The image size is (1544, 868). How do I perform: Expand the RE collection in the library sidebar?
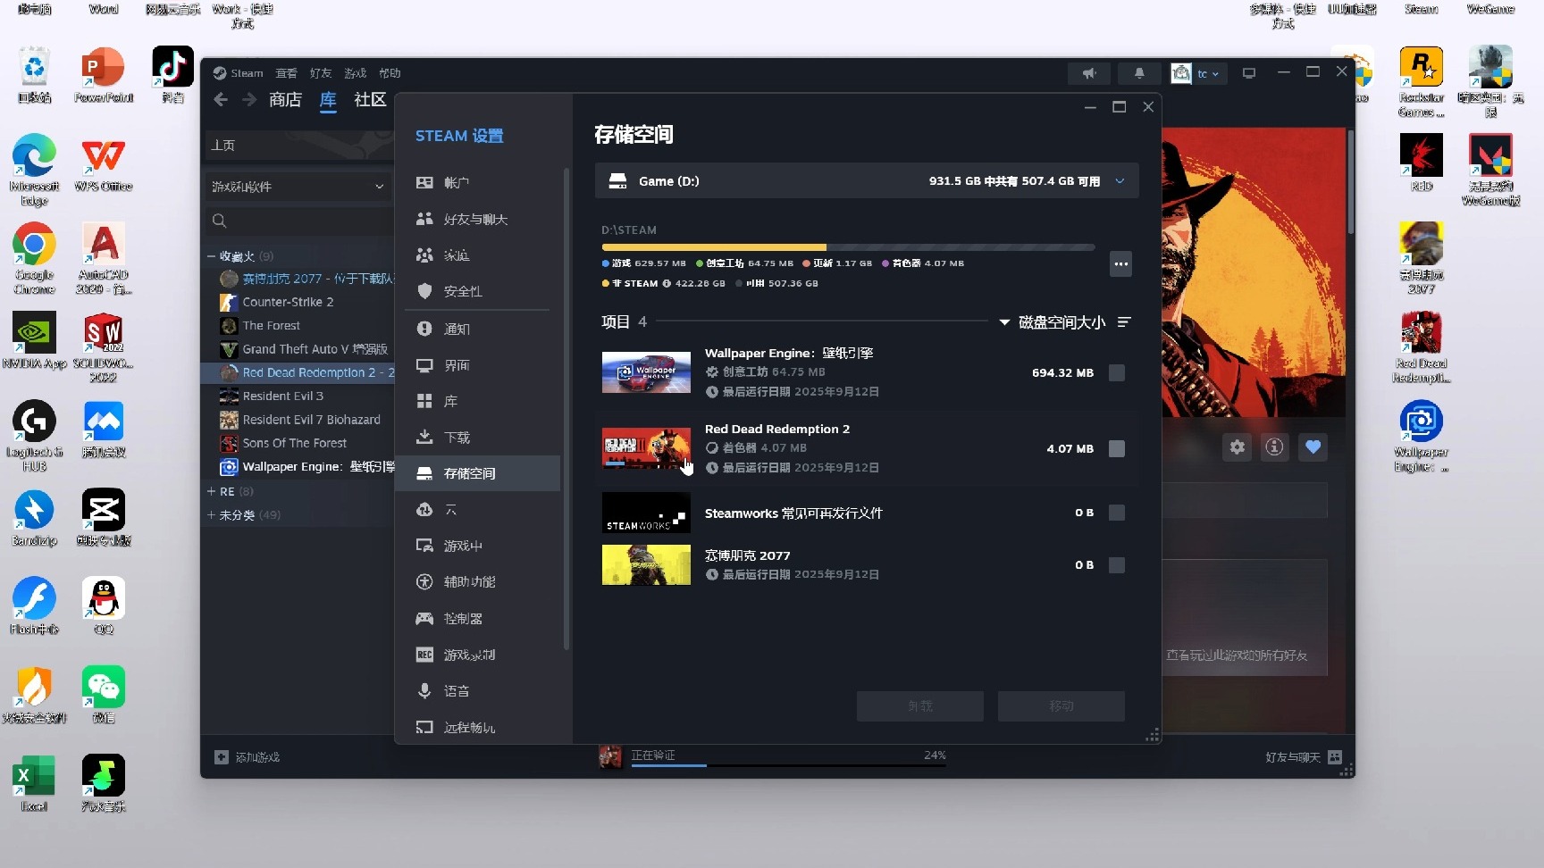(222, 490)
